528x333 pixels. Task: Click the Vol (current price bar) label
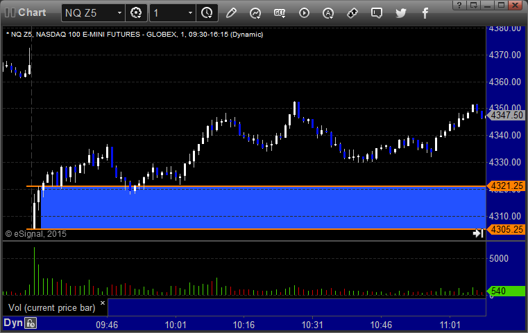pos(52,308)
